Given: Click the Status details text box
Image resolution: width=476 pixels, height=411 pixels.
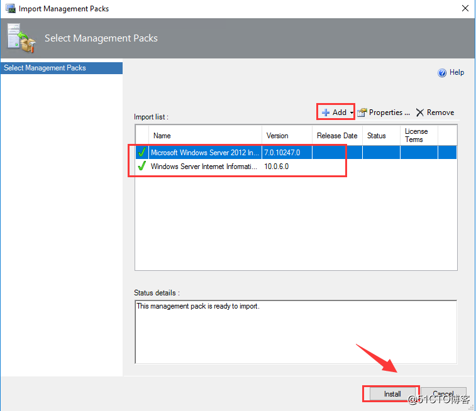Looking at the screenshot, I should (296, 332).
